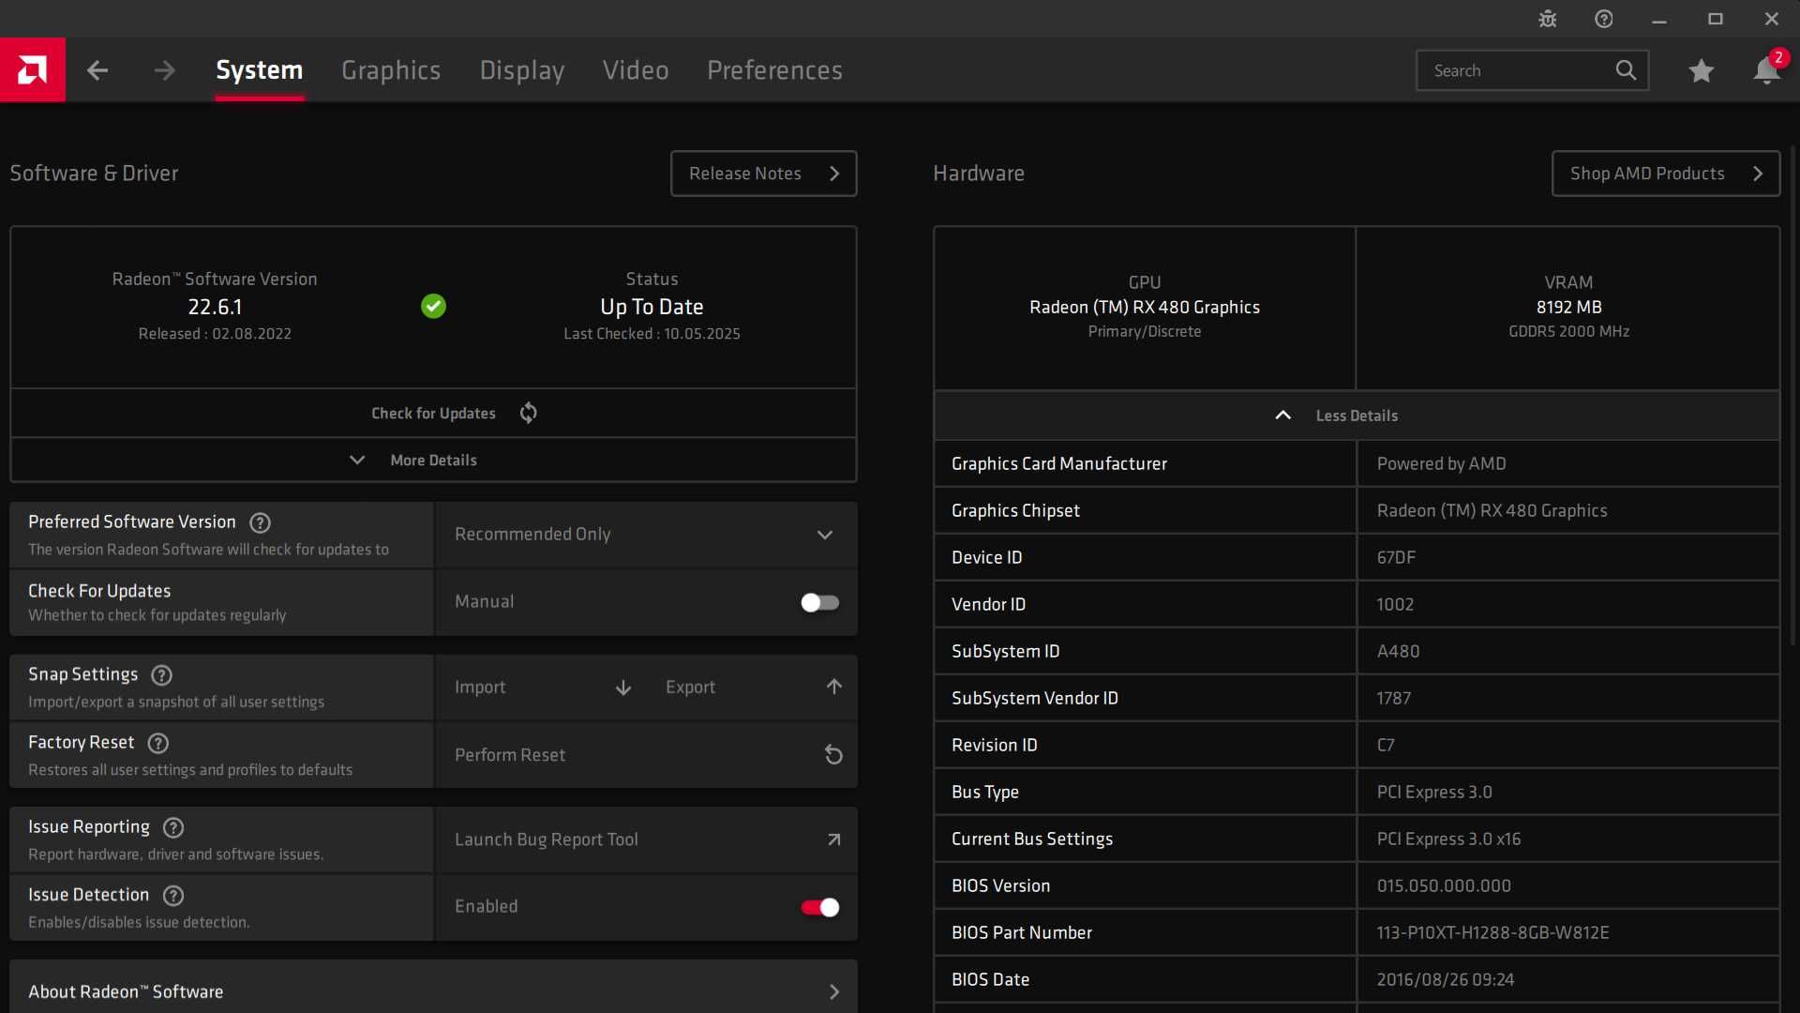Click the Perform Reset circular arrow icon
Viewport: 1800px width, 1013px height.
click(833, 755)
